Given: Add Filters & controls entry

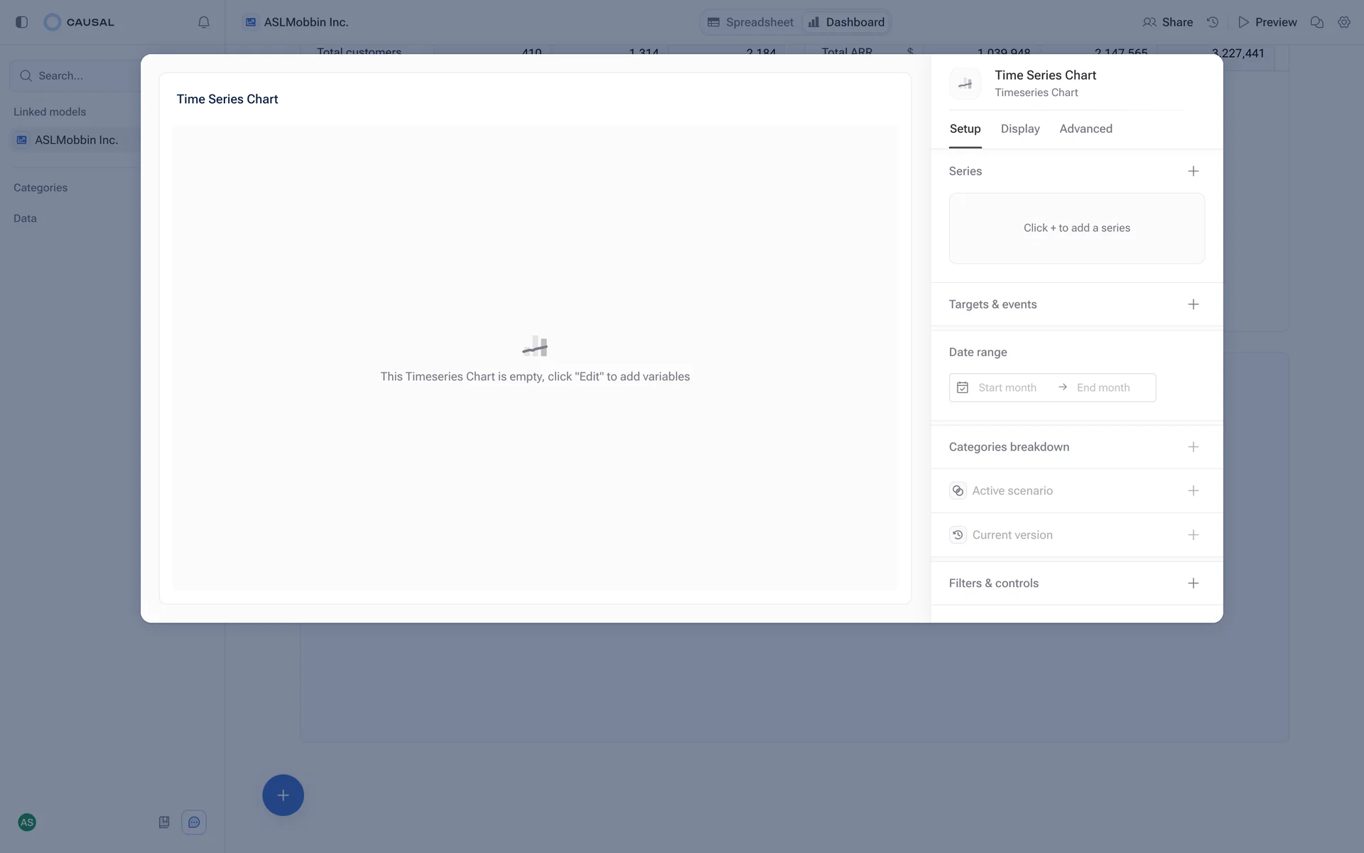Looking at the screenshot, I should tap(1193, 583).
